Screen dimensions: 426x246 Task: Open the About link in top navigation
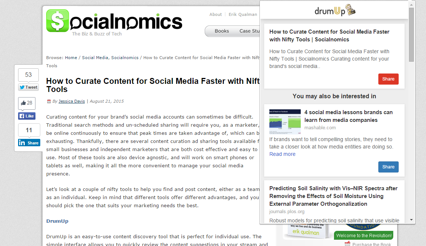click(215, 14)
